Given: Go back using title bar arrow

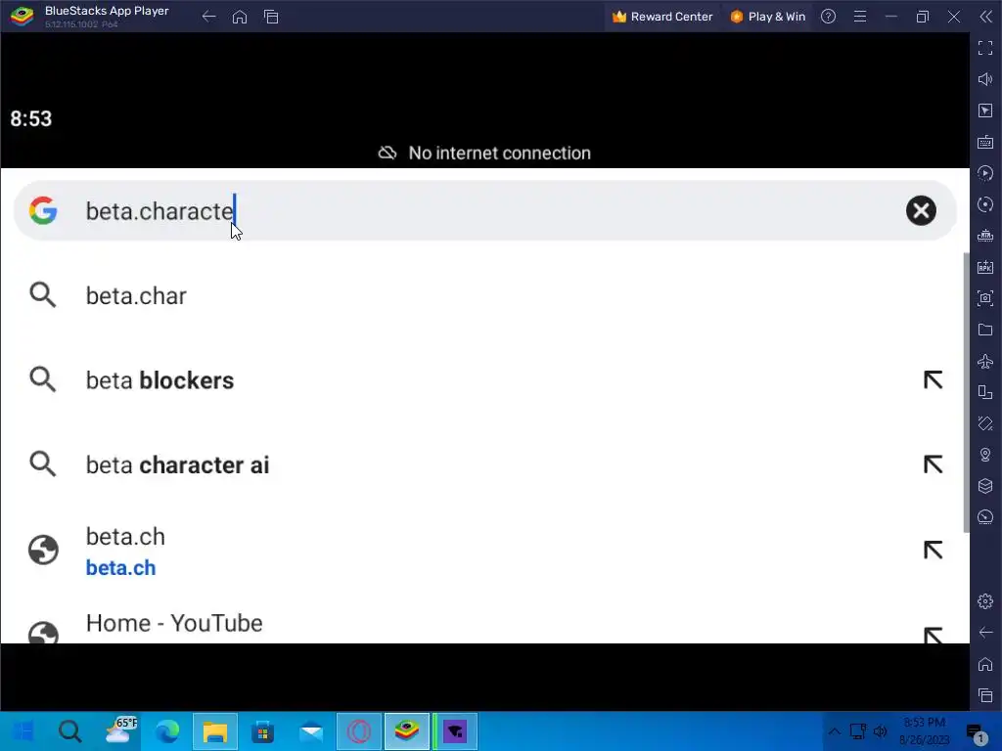Looking at the screenshot, I should (208, 17).
